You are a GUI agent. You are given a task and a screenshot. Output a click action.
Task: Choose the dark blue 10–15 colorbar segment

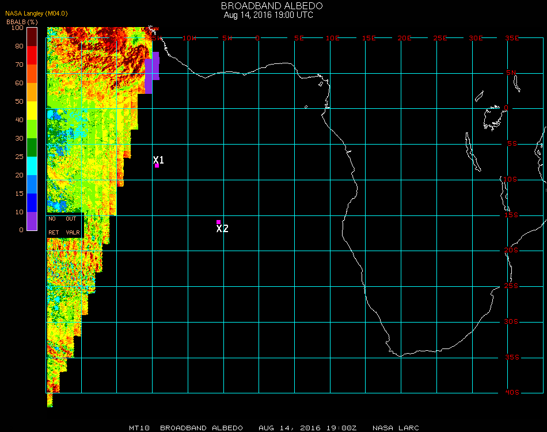click(32, 202)
